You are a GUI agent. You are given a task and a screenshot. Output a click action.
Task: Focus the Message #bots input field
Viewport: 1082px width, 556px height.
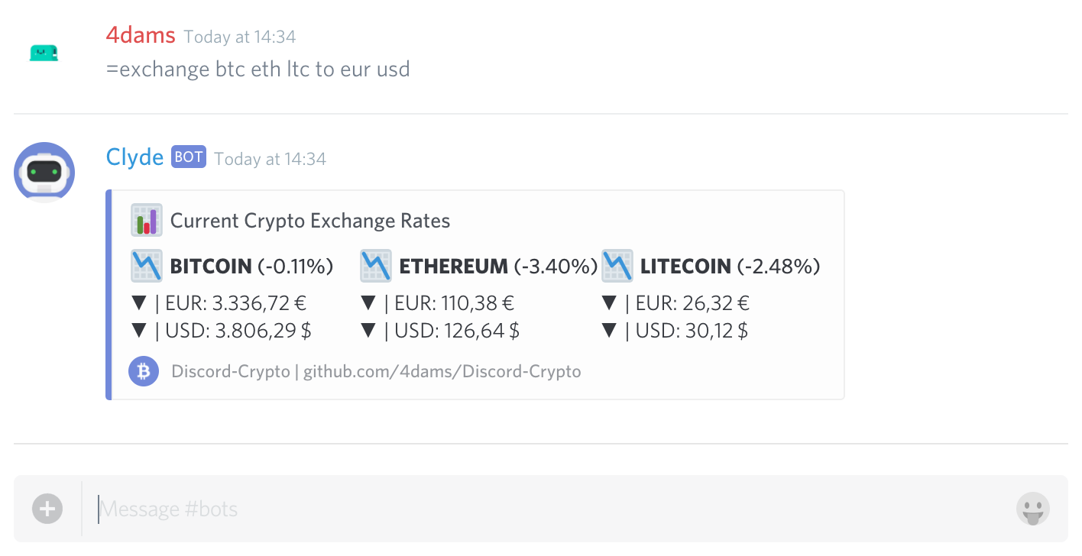click(535, 509)
